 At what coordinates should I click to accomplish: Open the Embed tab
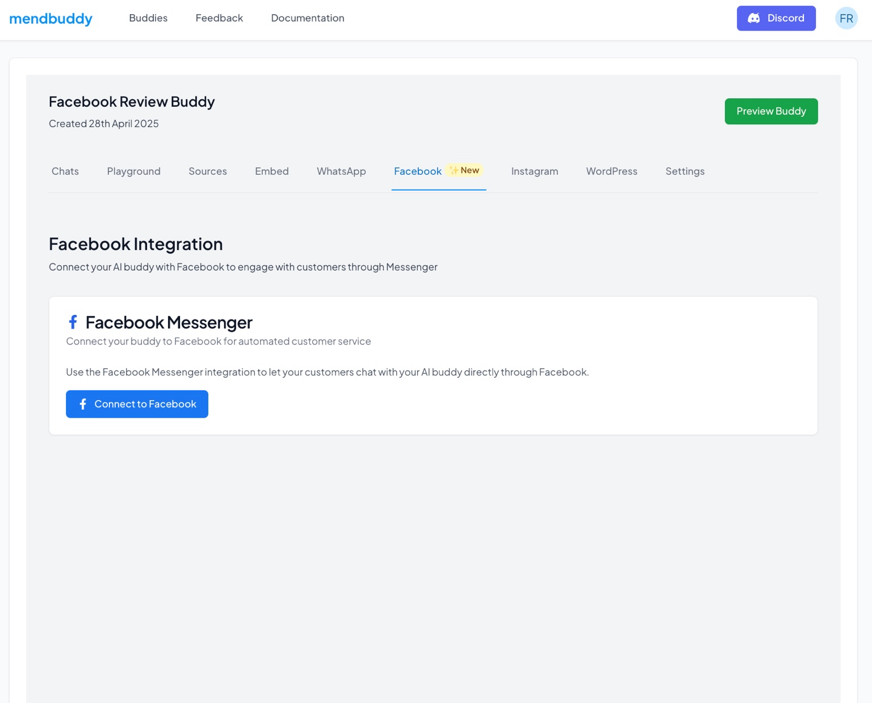coord(272,171)
